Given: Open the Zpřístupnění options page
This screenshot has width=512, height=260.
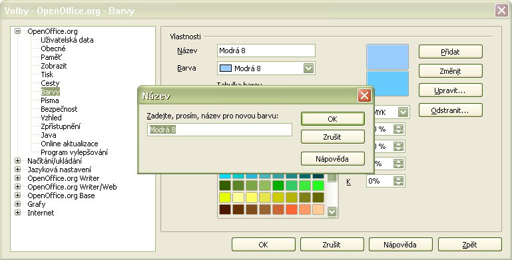Looking at the screenshot, I should pos(61,126).
